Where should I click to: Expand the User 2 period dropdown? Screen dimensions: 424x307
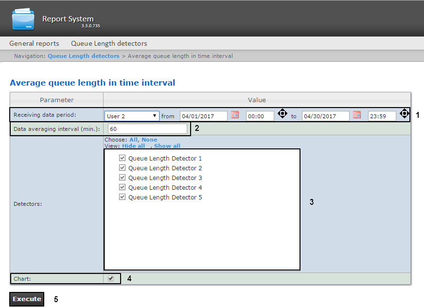click(x=132, y=116)
